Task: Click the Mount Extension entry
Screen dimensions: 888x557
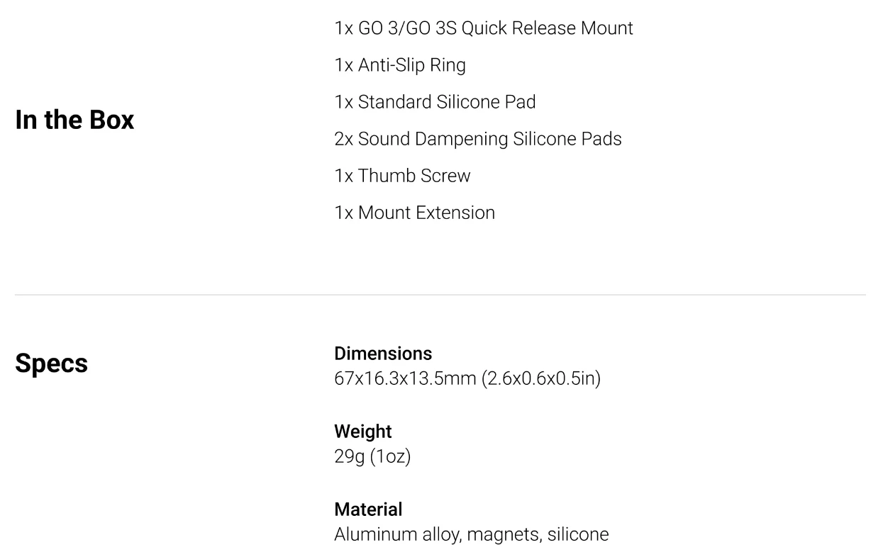Action: point(414,213)
